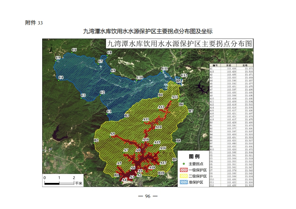The width and height of the screenshot is (296, 209).
Task: Click the kilometer scale bar
Action: (x=59, y=181)
